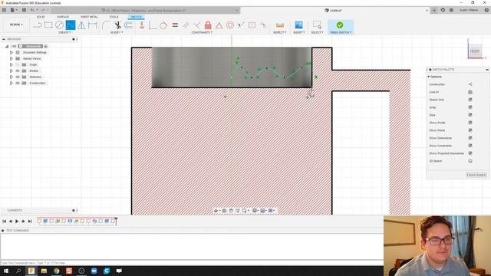Viewport: 491px width, 276px height.
Task: Expand the Sketches folder
Action: [12, 77]
